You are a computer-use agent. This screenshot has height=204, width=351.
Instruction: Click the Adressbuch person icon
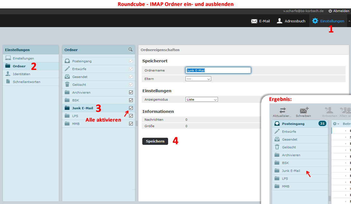[x=280, y=21]
